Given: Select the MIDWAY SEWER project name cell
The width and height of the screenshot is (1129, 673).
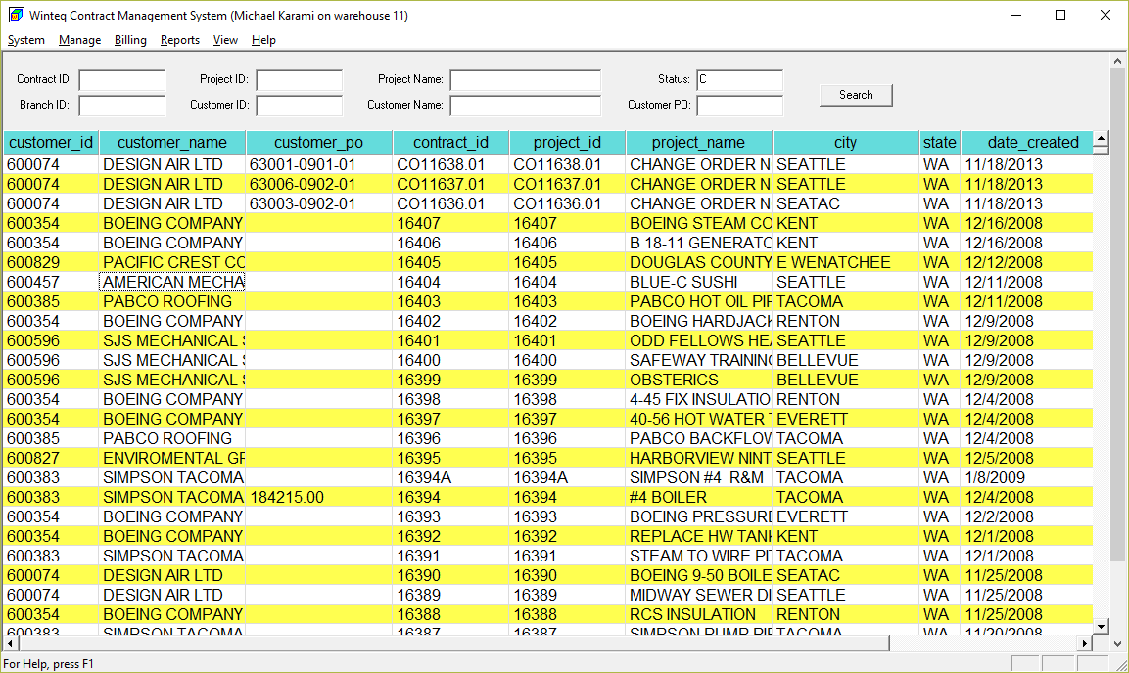Looking at the screenshot, I should click(x=699, y=595).
